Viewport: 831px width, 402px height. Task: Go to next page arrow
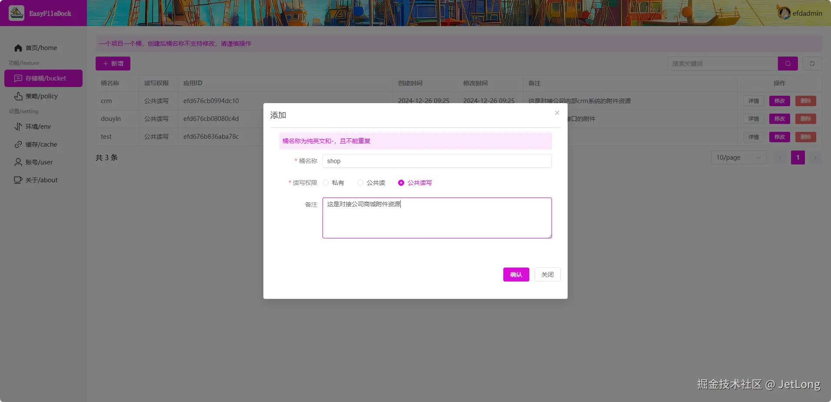coord(815,157)
